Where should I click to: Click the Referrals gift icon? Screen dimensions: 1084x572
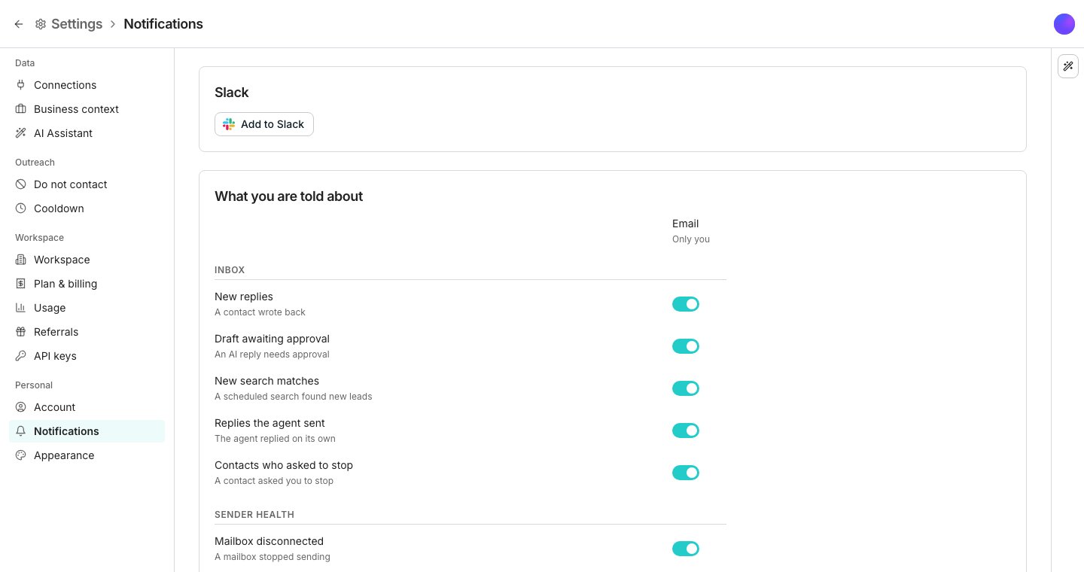tap(21, 332)
